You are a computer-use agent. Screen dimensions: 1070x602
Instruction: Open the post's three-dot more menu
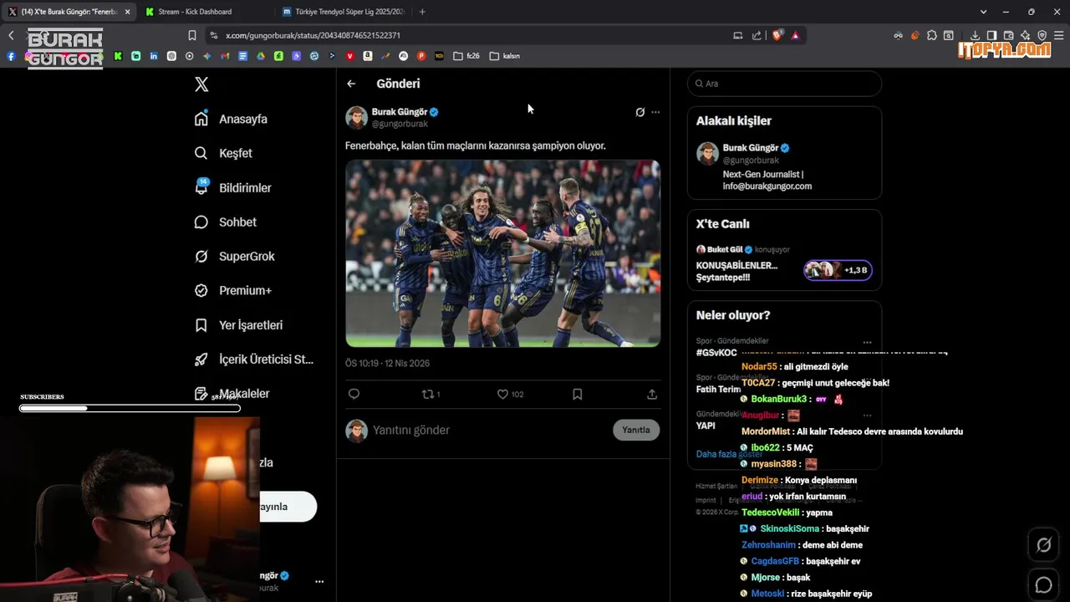[x=655, y=112]
